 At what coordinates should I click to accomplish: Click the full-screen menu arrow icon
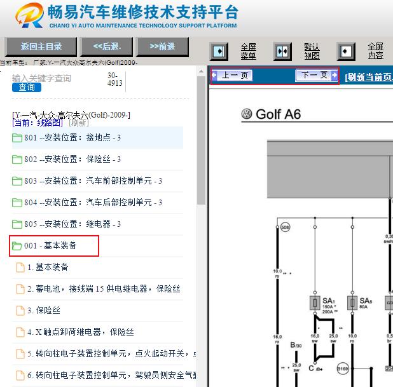[x=219, y=51]
